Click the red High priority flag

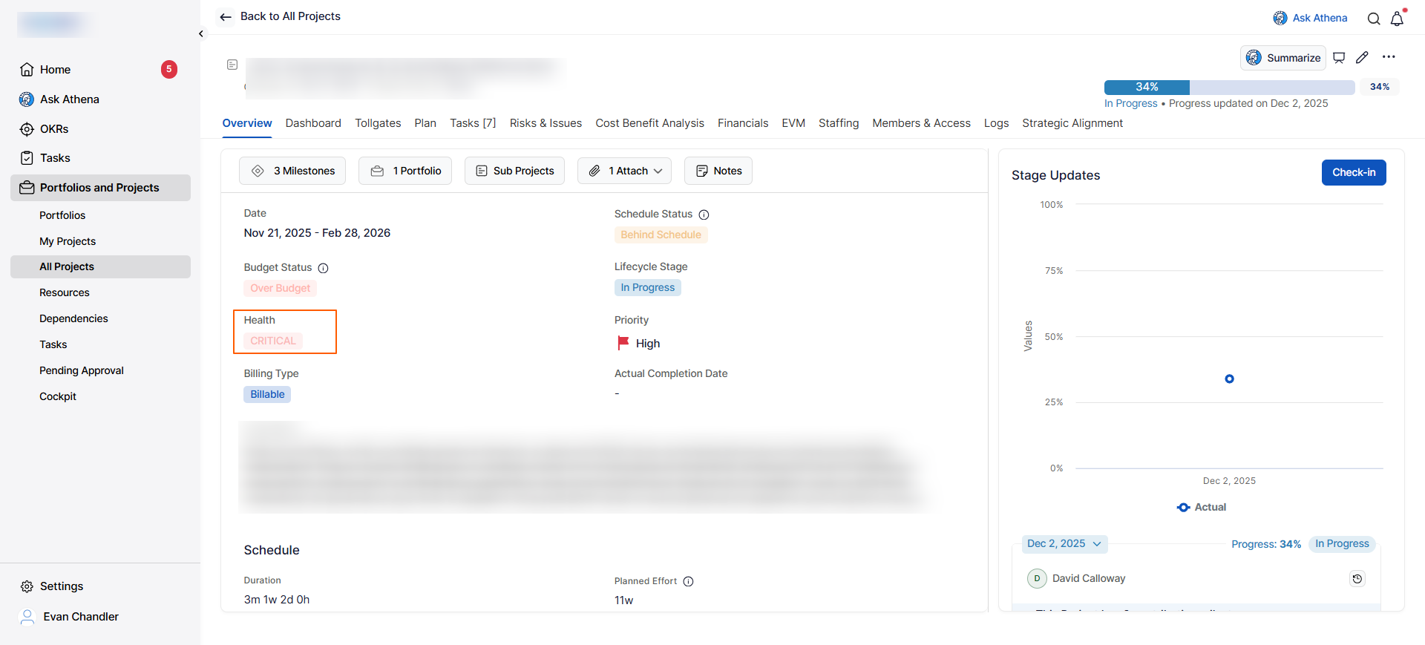(x=623, y=343)
